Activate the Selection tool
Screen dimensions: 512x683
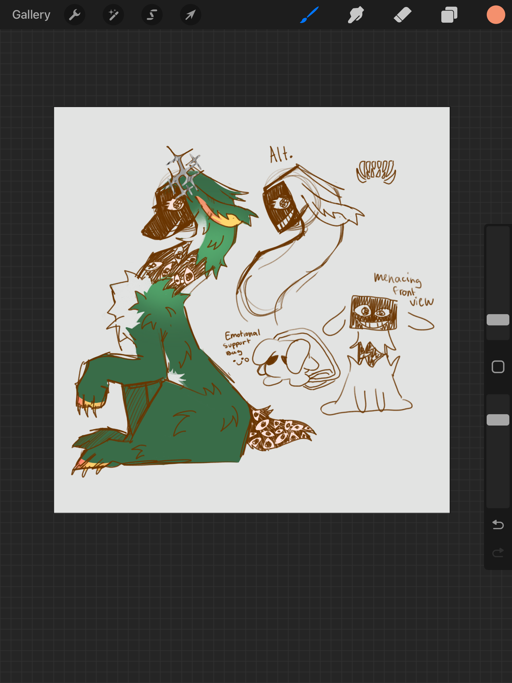coord(152,15)
